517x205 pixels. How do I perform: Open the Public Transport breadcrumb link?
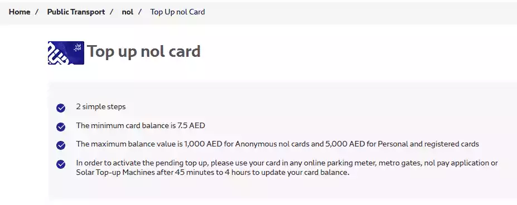(76, 12)
